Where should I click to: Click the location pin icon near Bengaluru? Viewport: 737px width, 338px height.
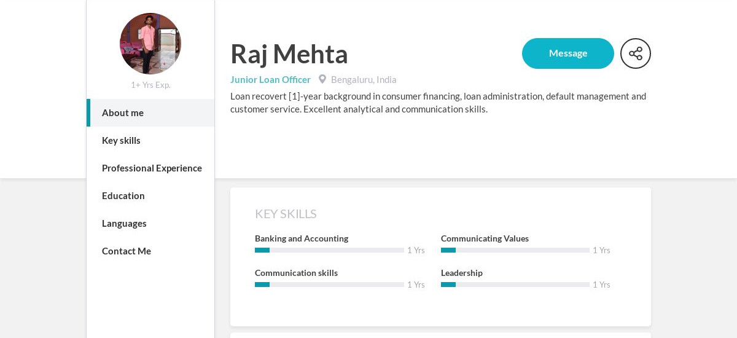322,79
